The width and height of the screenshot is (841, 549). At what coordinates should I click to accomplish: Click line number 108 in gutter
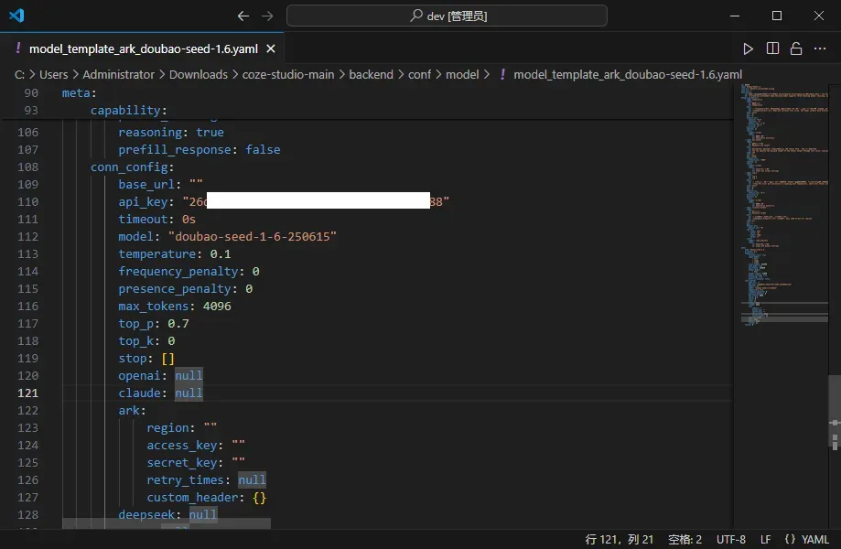pos(27,167)
